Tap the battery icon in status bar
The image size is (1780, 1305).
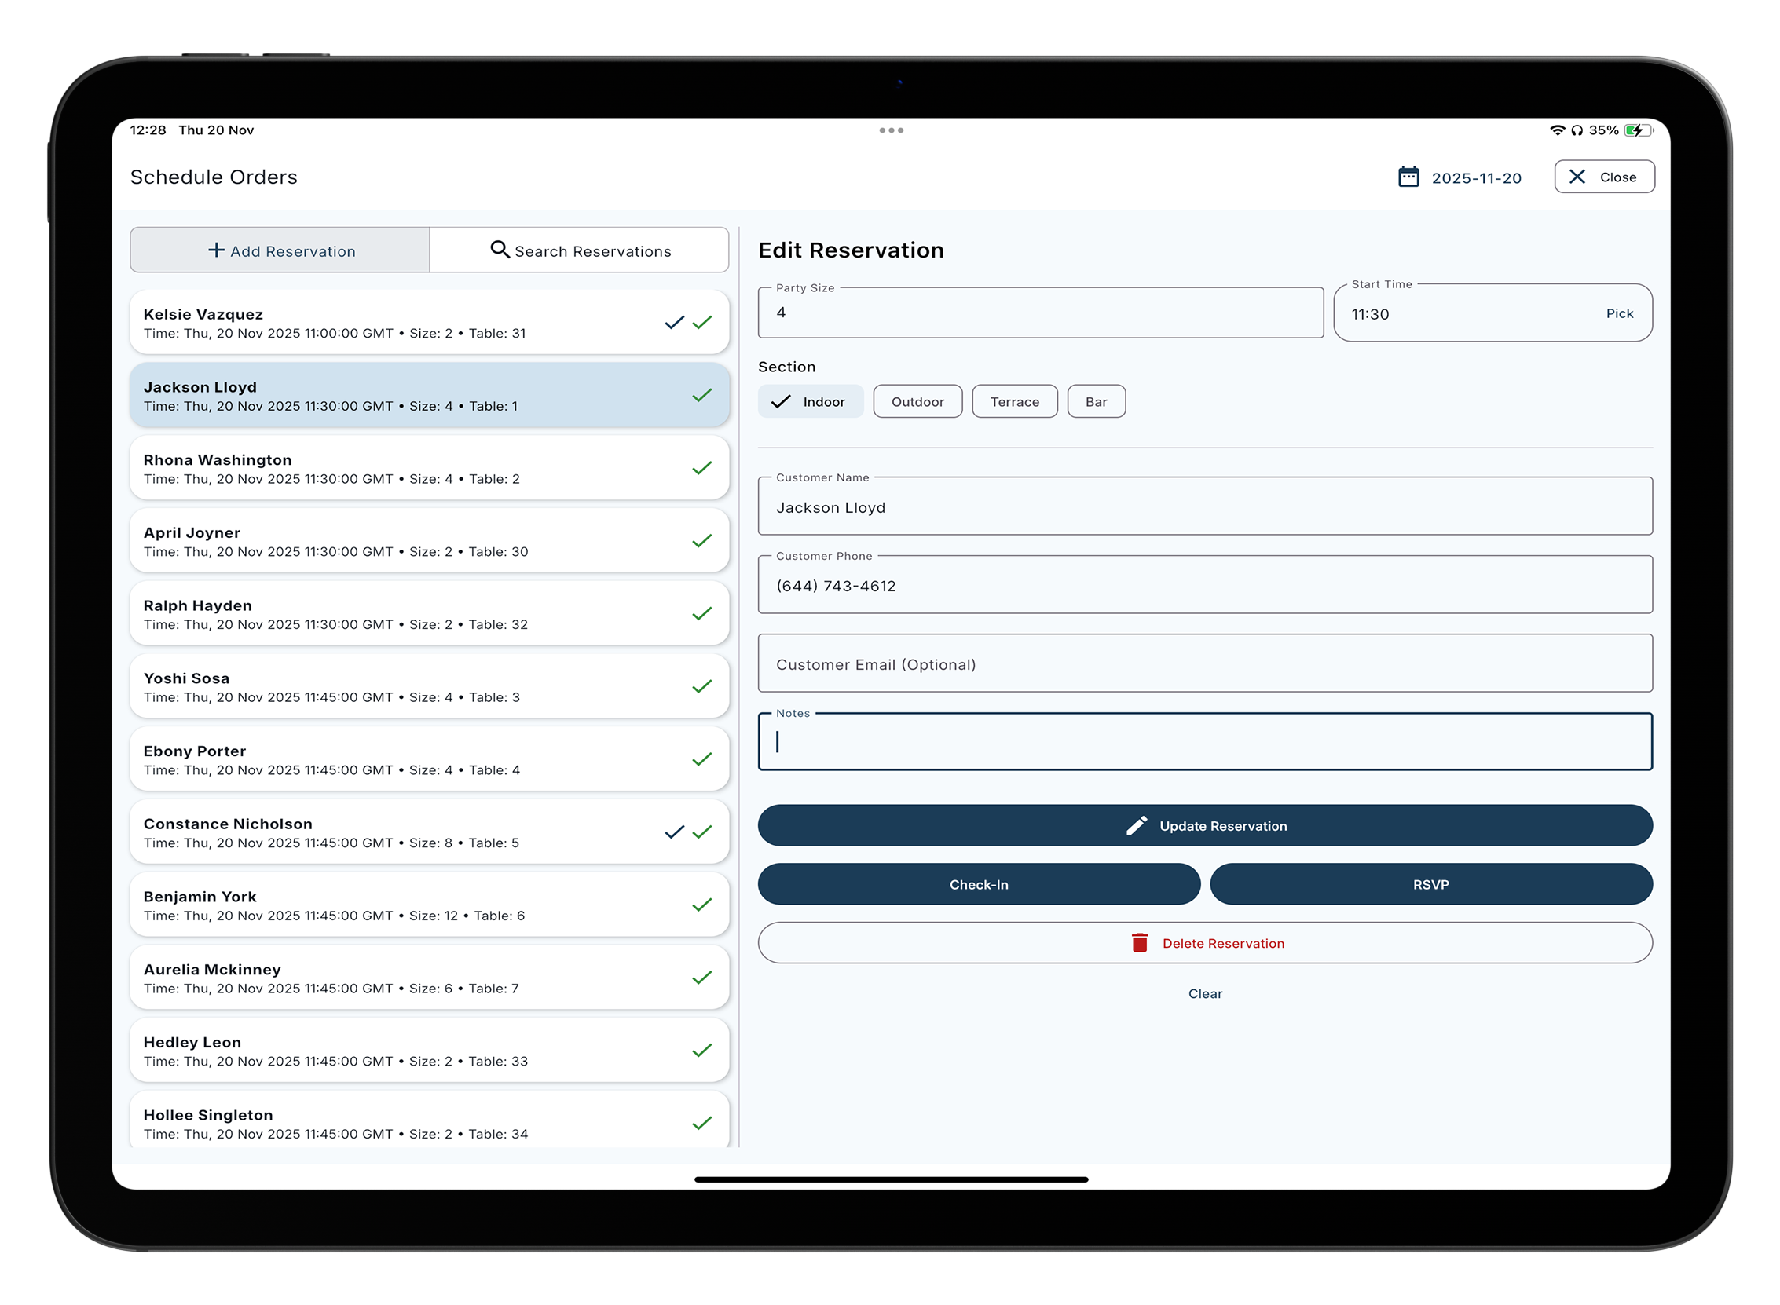[x=1637, y=130]
